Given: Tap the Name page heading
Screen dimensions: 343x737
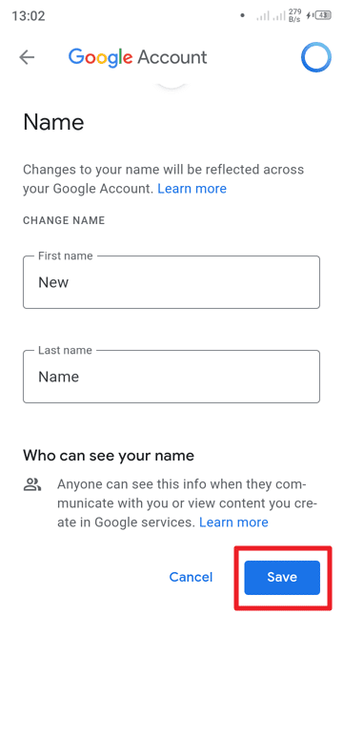Looking at the screenshot, I should pyautogui.click(x=53, y=122).
